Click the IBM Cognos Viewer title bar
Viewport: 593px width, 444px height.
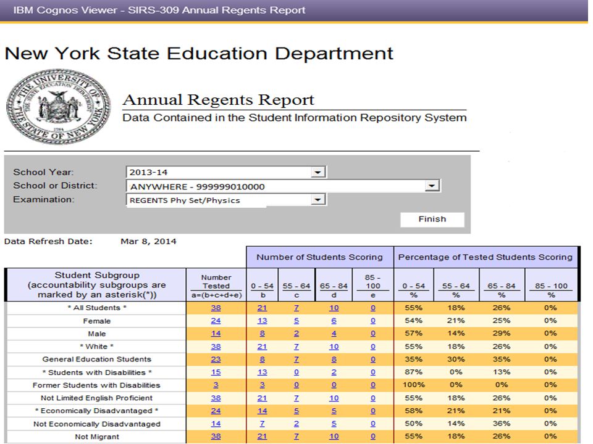(x=294, y=10)
